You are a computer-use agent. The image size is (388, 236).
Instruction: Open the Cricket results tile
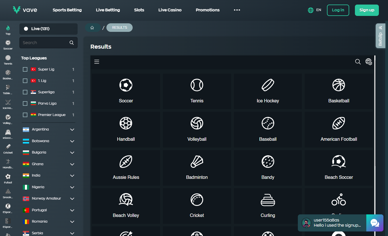(197, 206)
